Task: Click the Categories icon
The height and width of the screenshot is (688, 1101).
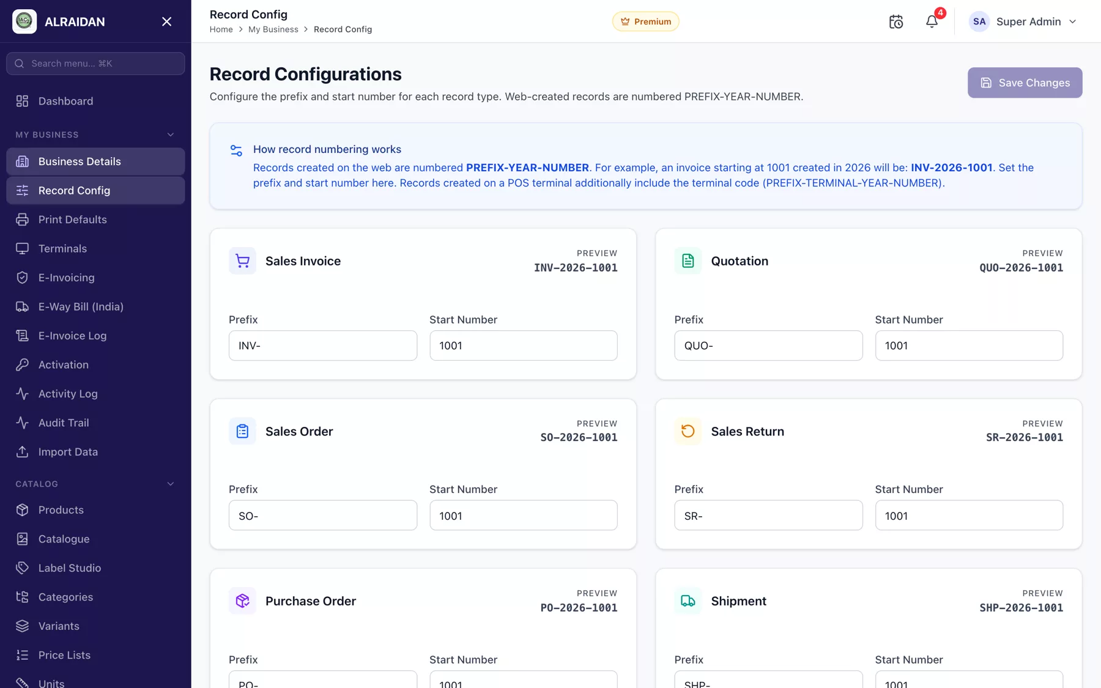Action: coord(23,597)
